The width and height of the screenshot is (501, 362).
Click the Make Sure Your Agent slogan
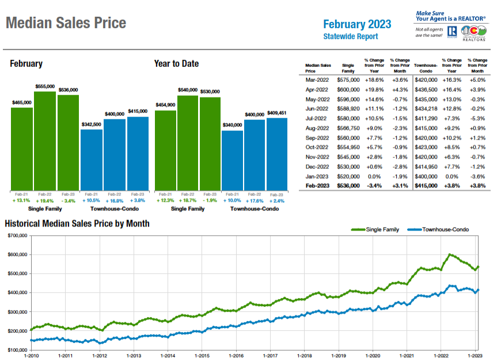(x=450, y=16)
